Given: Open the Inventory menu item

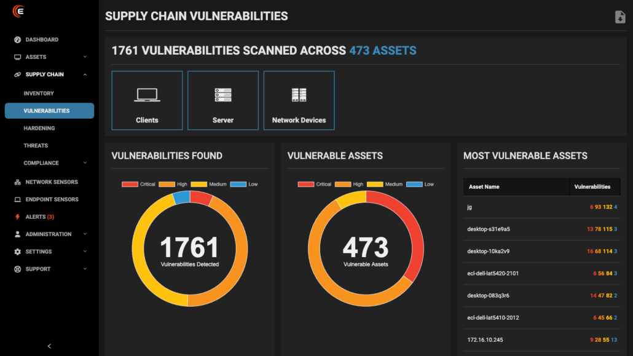Looking at the screenshot, I should (x=39, y=93).
